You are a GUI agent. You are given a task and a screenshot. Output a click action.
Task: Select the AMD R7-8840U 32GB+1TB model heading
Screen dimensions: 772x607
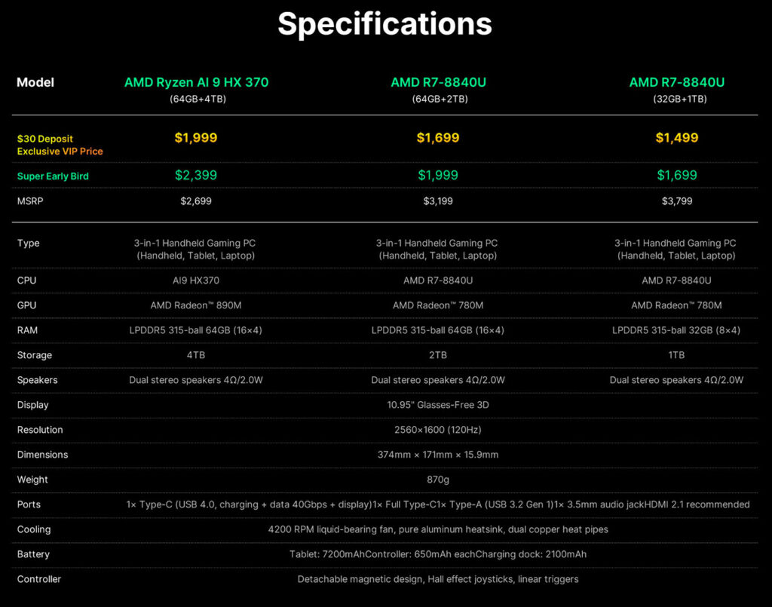tap(677, 82)
